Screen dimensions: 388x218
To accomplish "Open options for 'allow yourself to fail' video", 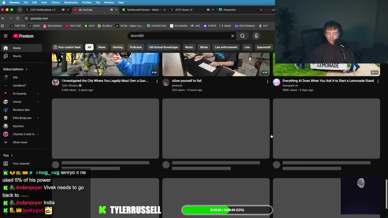I will click(x=267, y=81).
